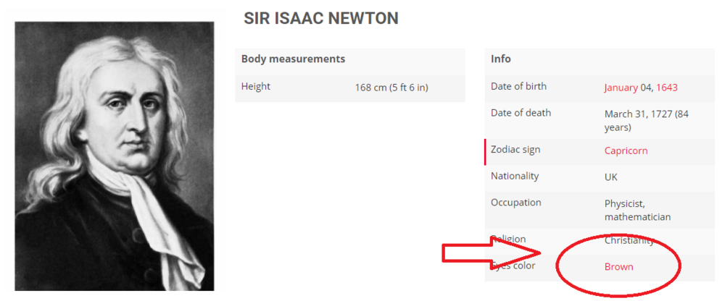Viewport: 725px width, 301px height.
Task: Click the Date of death label
Action: pyautogui.click(x=521, y=113)
